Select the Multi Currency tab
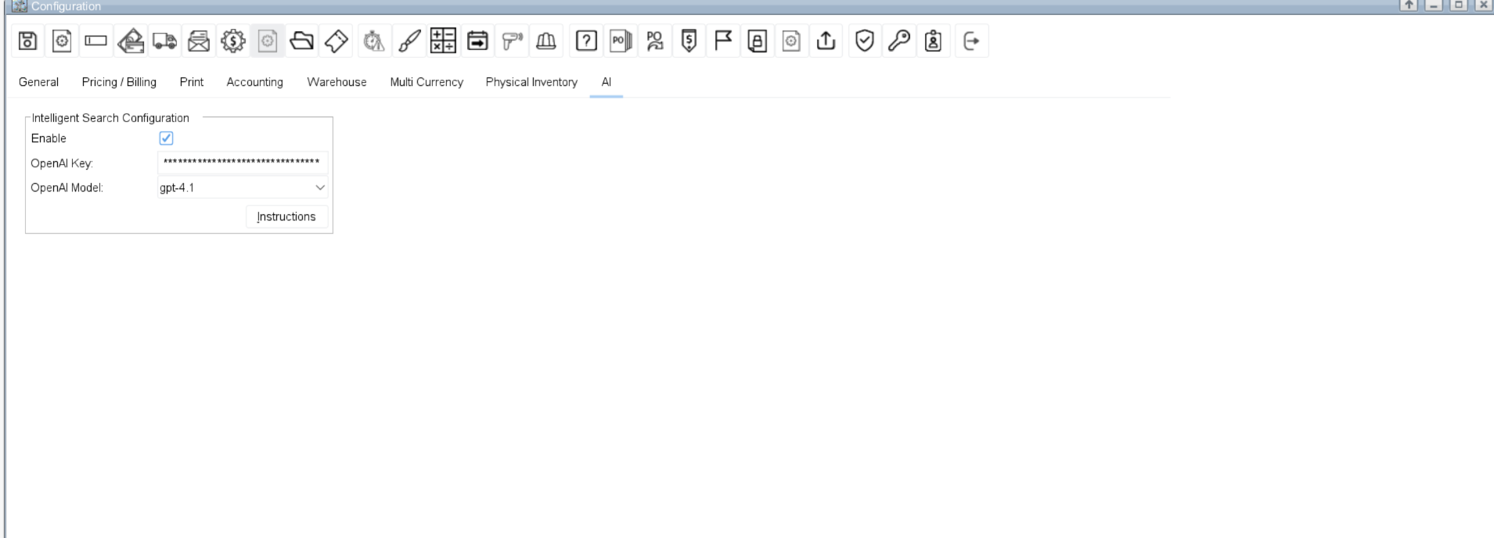This screenshot has height=538, width=1494. pyautogui.click(x=427, y=82)
